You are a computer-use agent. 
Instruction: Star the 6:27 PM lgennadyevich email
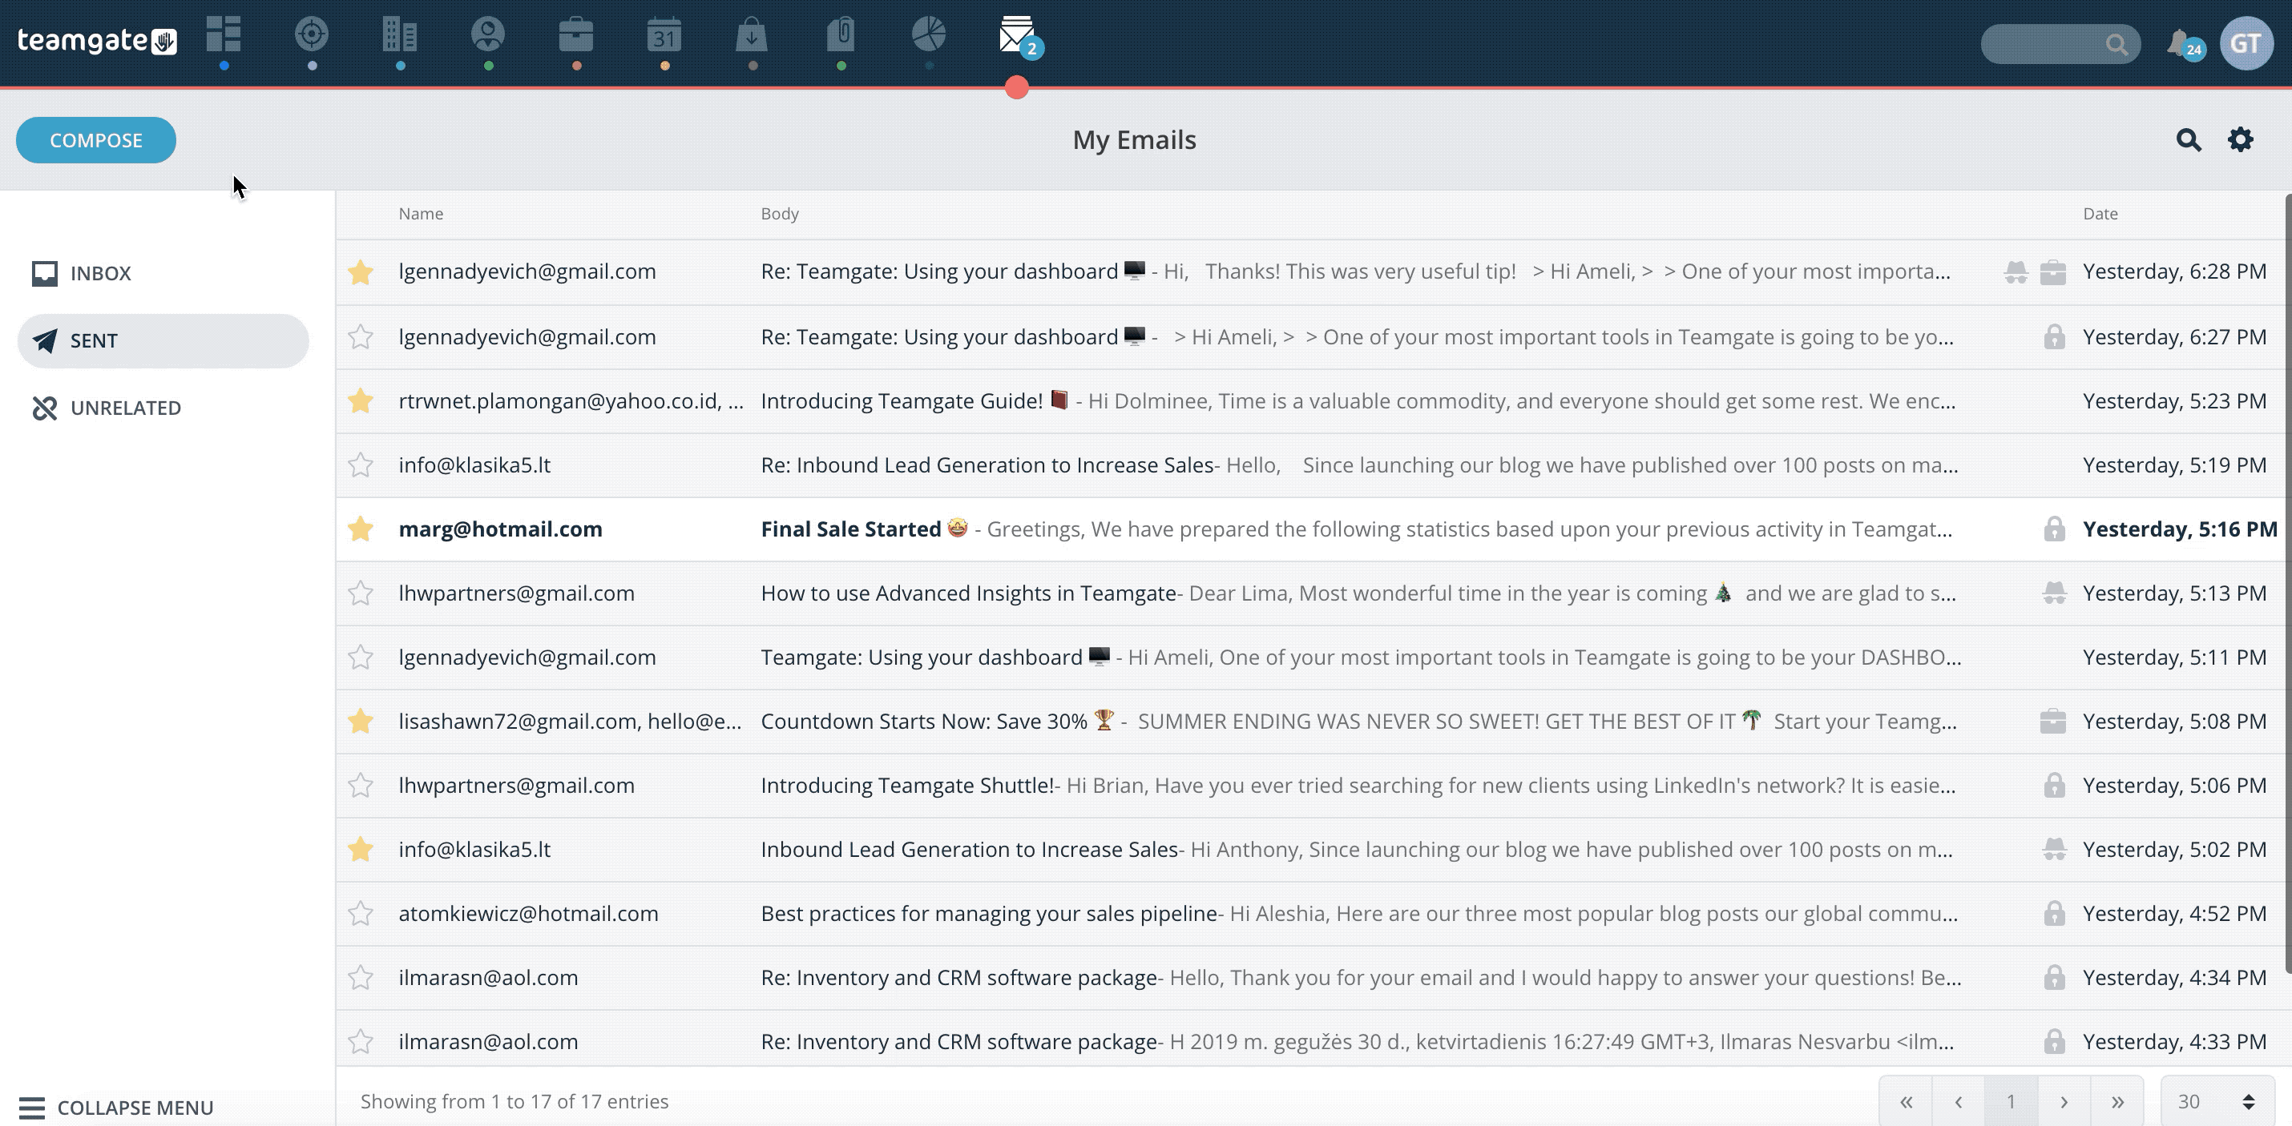coord(361,337)
